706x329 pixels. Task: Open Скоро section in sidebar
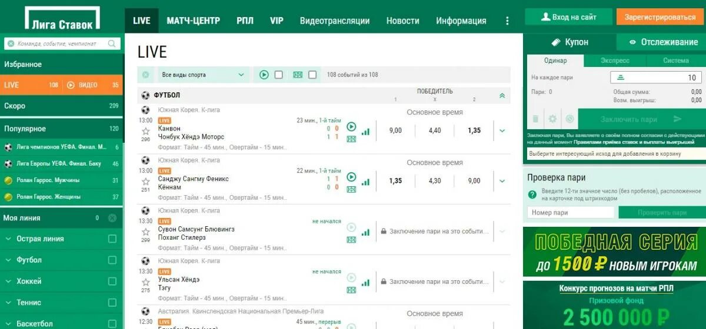coord(61,106)
